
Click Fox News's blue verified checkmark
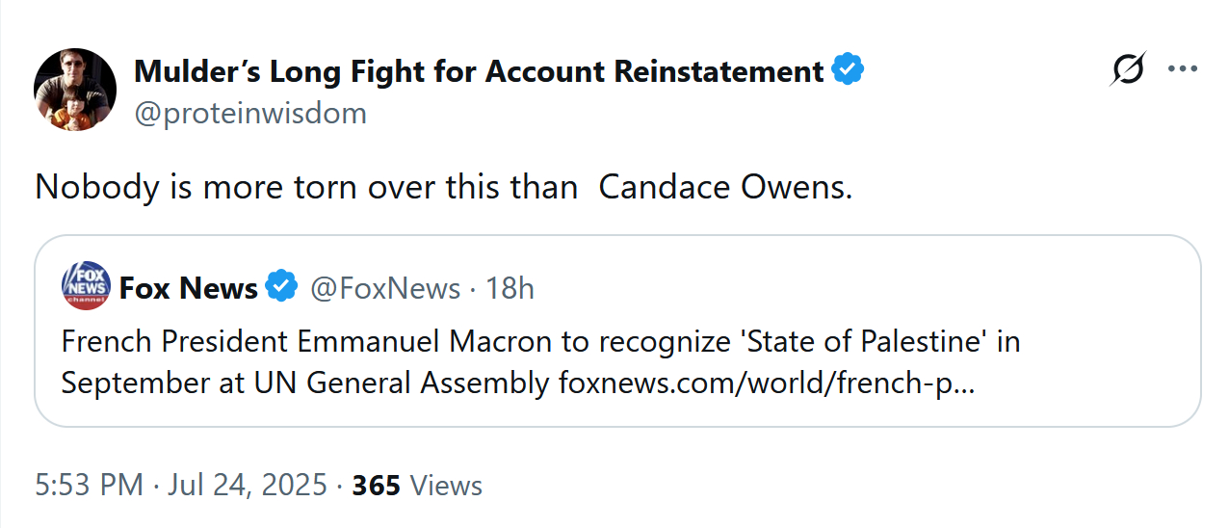[281, 287]
